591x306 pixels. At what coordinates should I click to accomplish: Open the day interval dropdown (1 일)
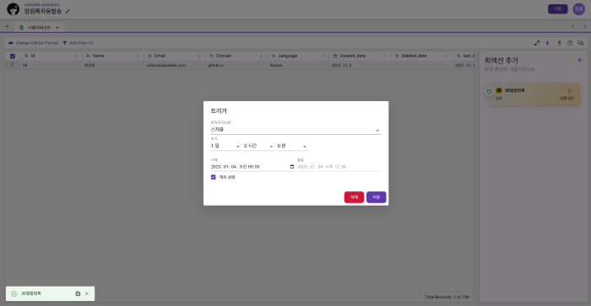225,146
